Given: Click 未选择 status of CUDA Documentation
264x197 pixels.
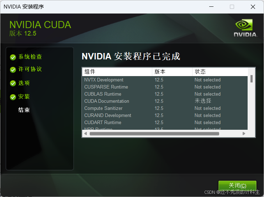Looking at the screenshot, I should [x=203, y=101].
